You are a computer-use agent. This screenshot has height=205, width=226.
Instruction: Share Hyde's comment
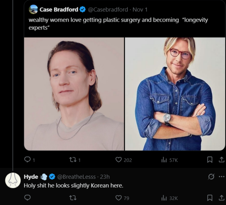(221, 198)
